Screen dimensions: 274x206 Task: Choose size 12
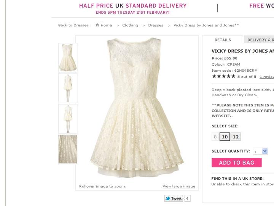[x=236, y=137]
